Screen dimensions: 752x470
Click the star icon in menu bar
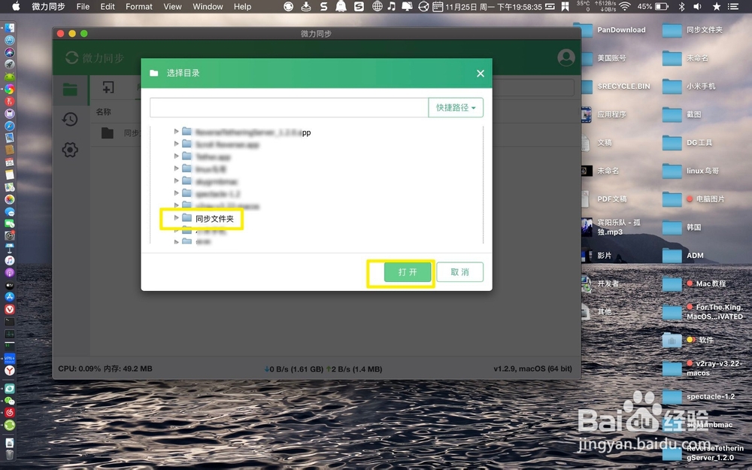tap(716, 6)
